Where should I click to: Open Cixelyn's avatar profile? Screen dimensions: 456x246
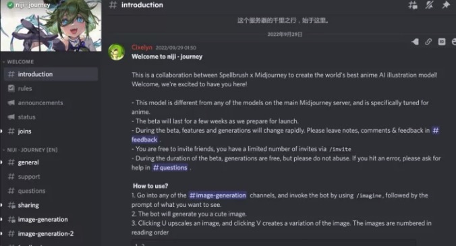click(117, 52)
